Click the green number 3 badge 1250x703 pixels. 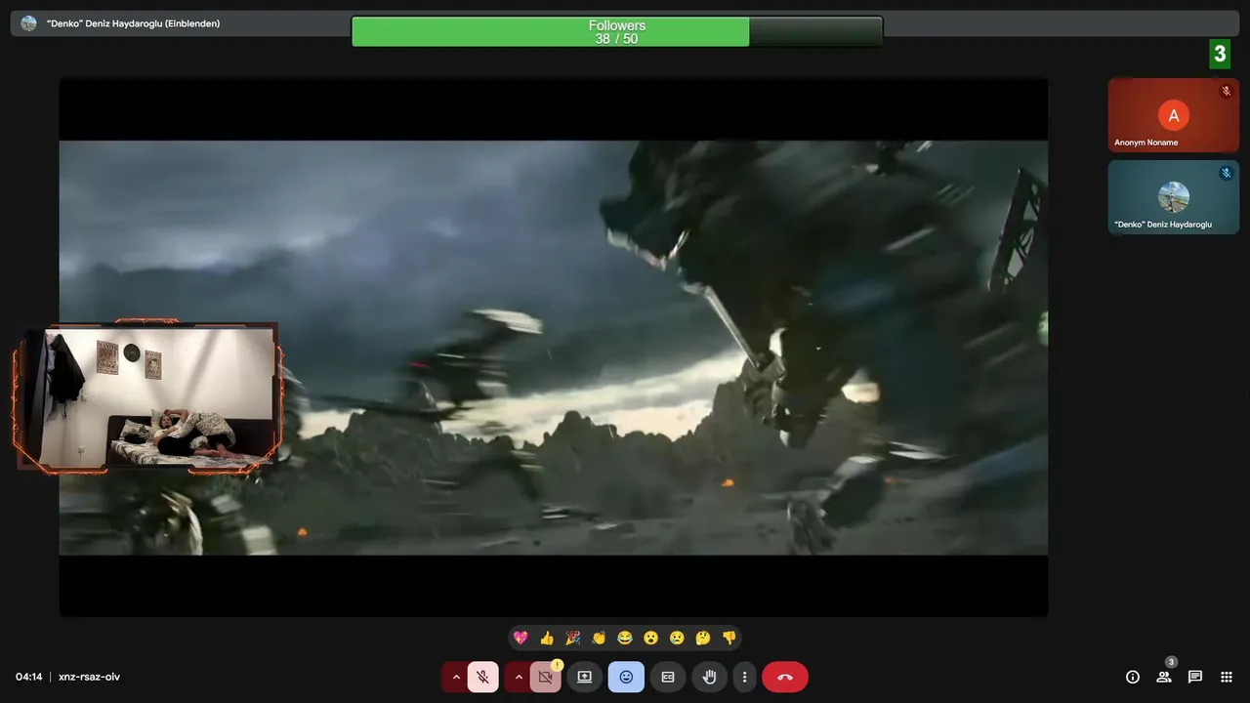(x=1220, y=54)
